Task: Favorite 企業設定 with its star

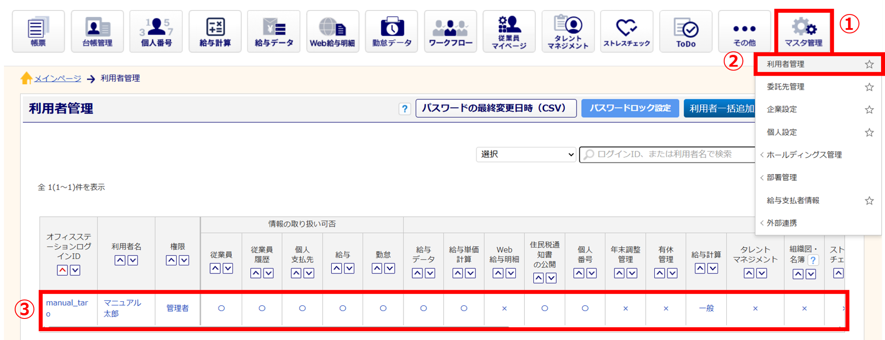Action: 869,110
